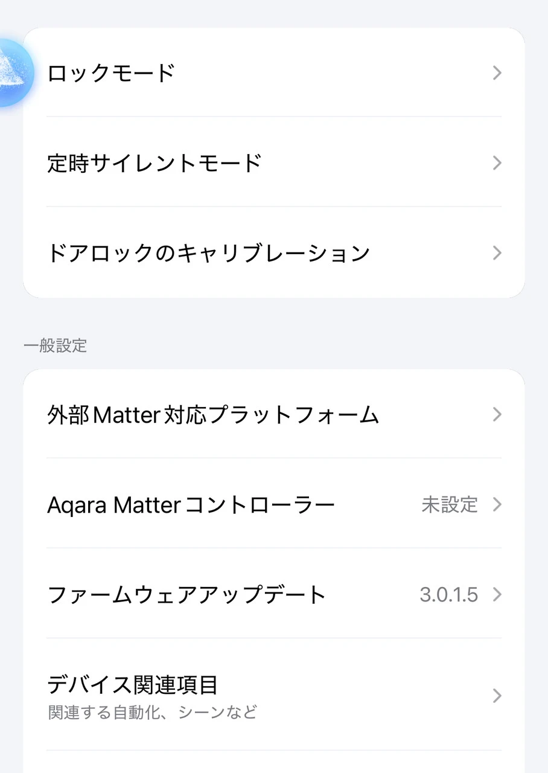Screen dimensions: 548x773
Task: Open 定時サイレントモード settings
Action: point(155,163)
